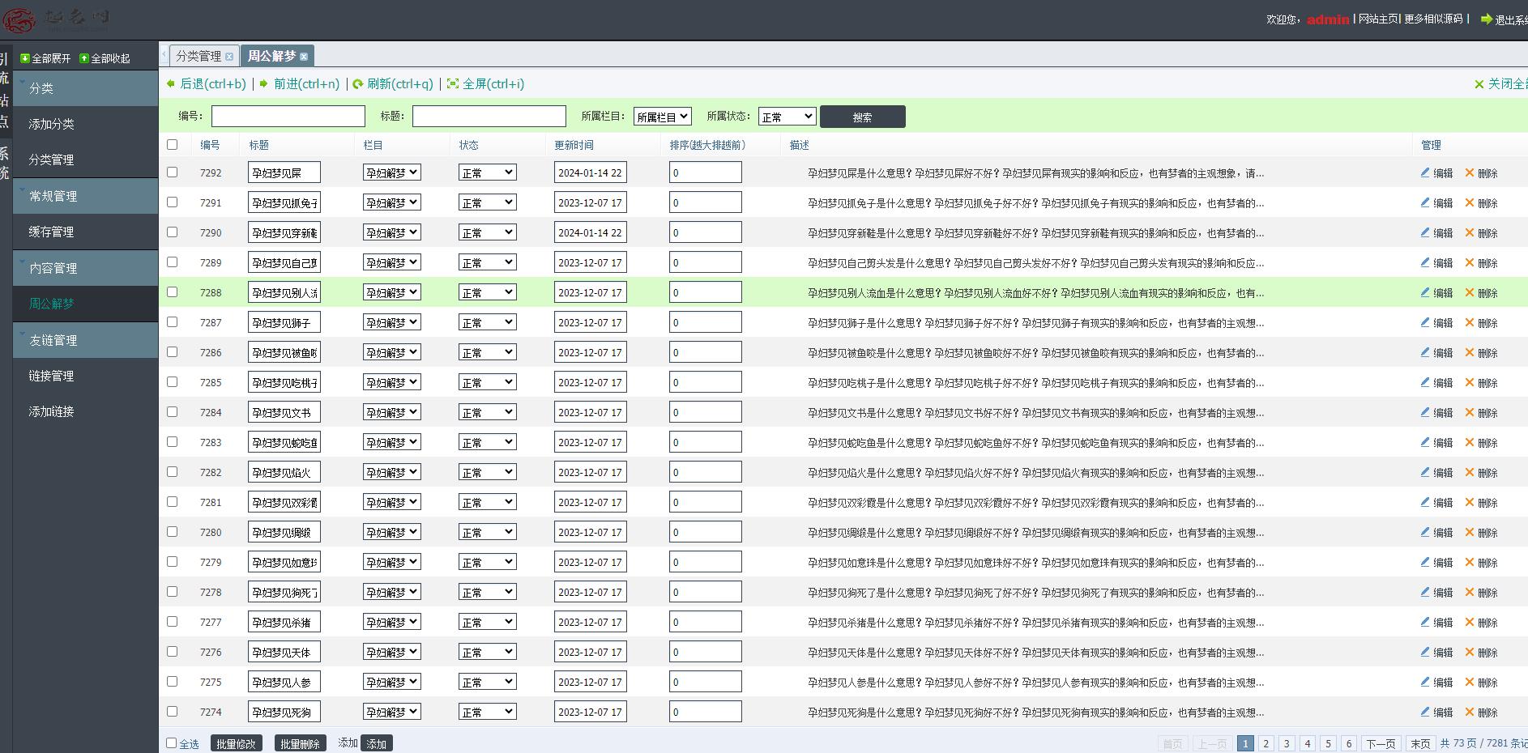
Task: Close the 周公解梦 tab with its x icon
Action: (x=304, y=57)
